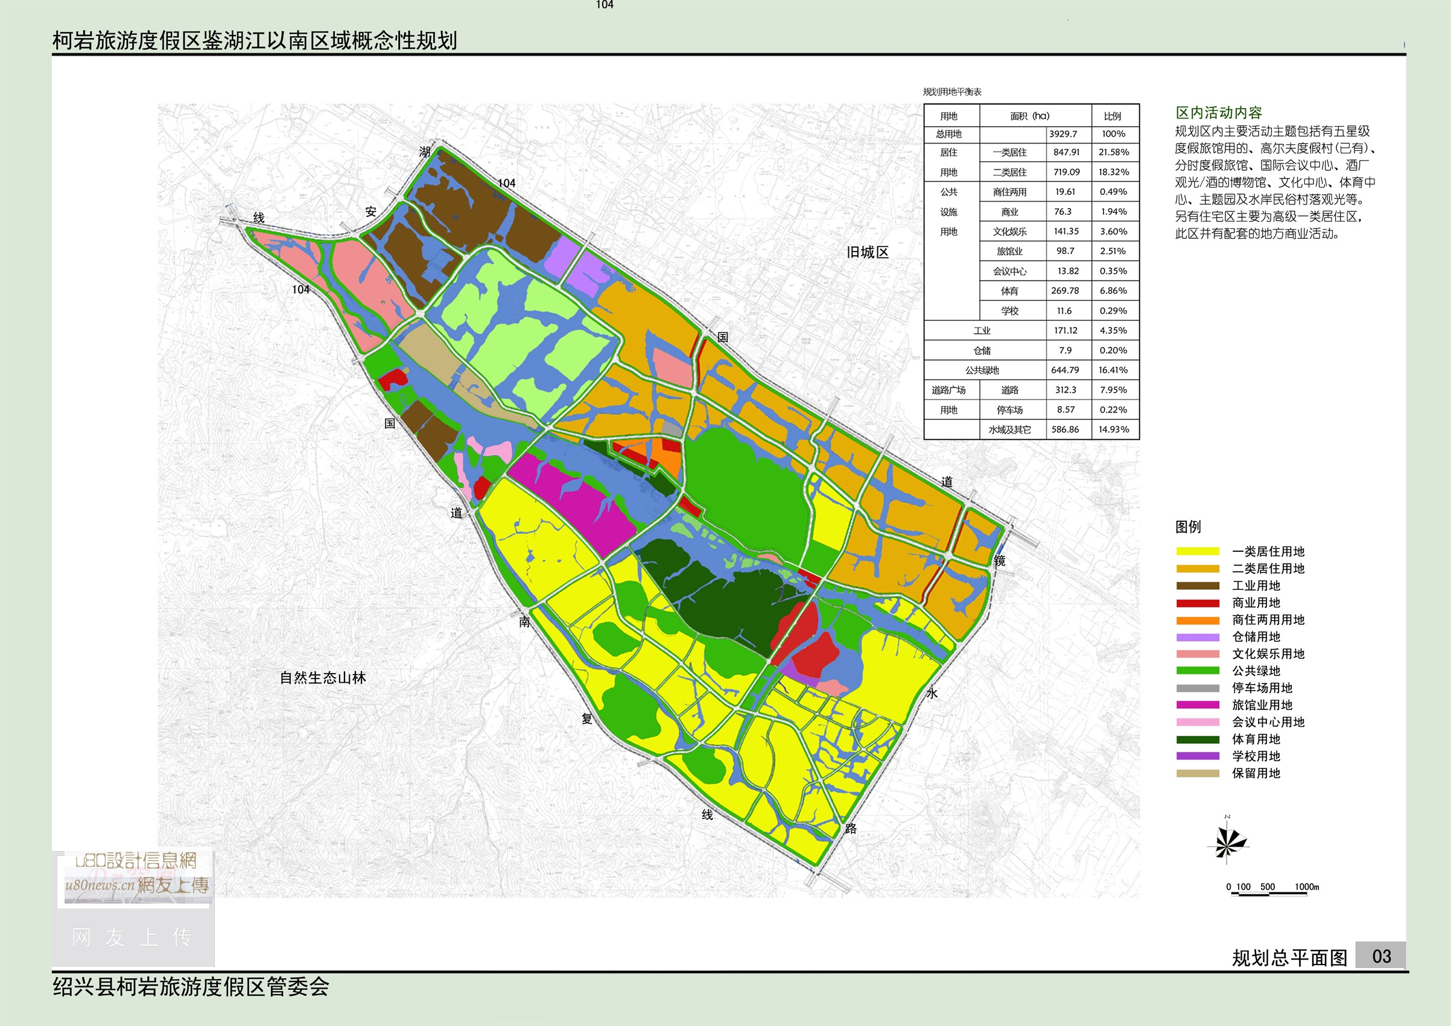Pick the light purple 仓储用地 legend swatch
The width and height of the screenshot is (1451, 1026).
tap(1198, 636)
